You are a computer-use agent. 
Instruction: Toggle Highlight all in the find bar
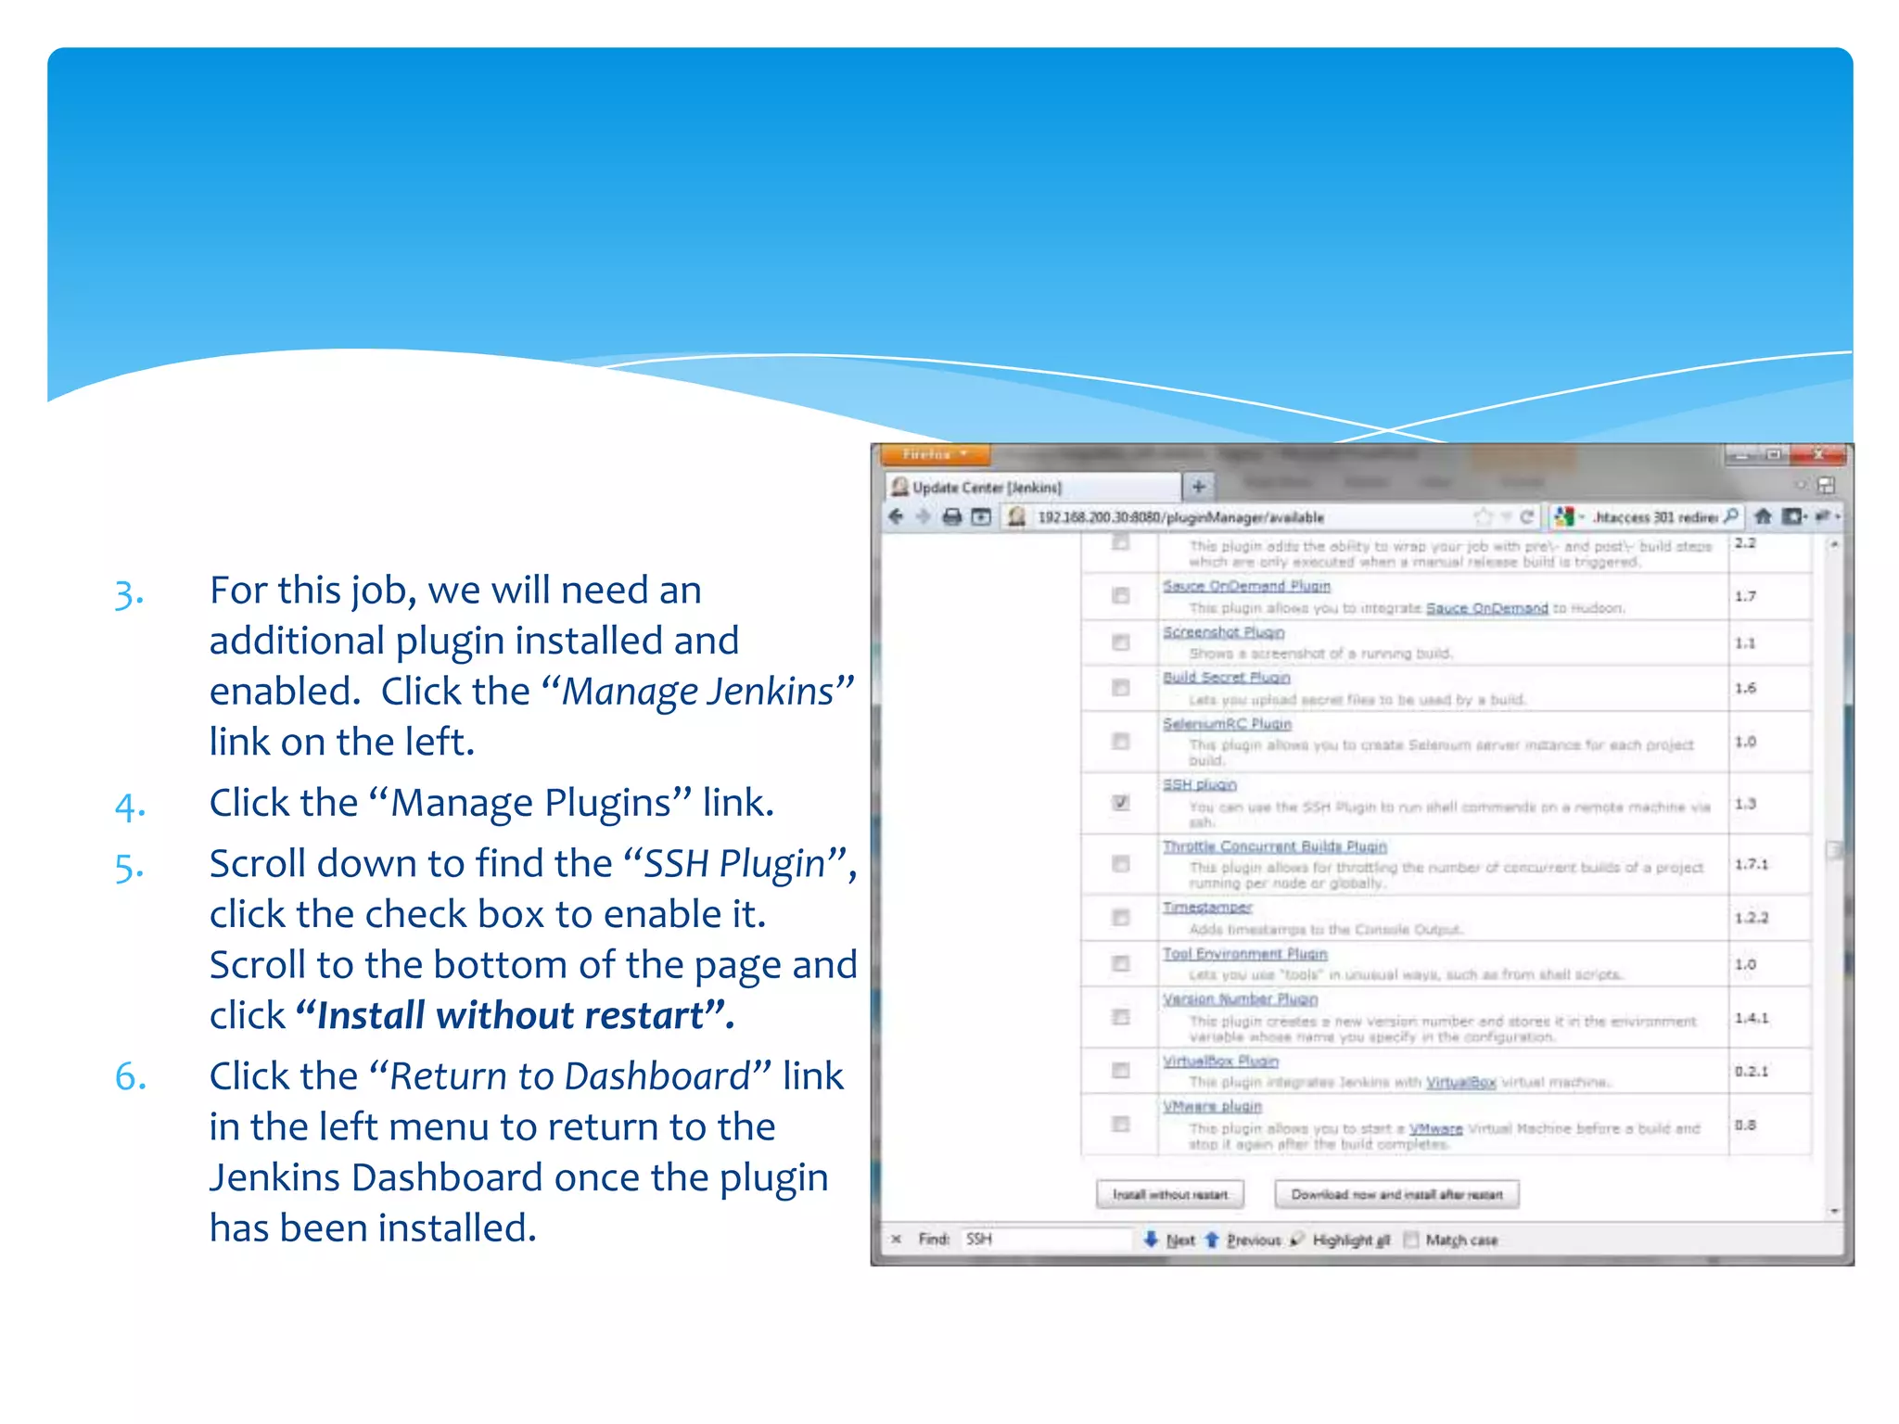tap(1340, 1240)
